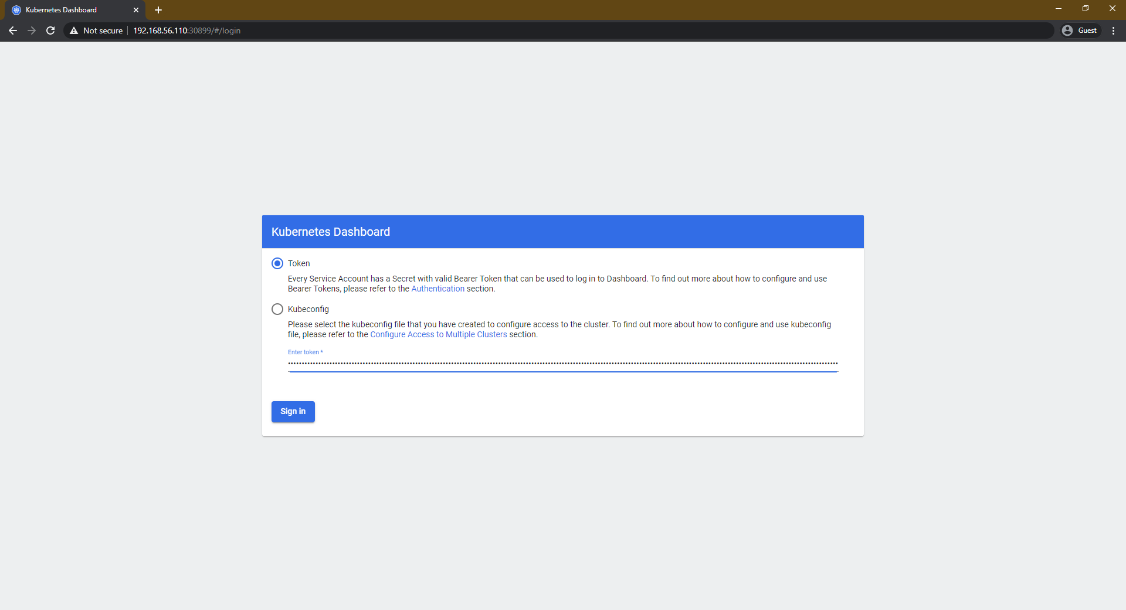This screenshot has height=610, width=1126.
Task: Switch to the Kubernetes Dashboard tab title
Action: point(62,10)
